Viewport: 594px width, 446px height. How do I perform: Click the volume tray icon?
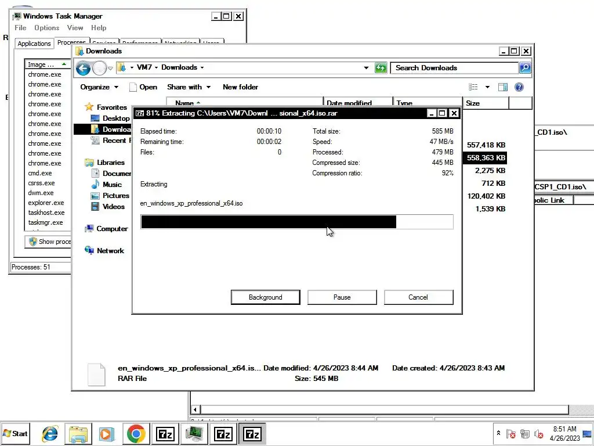(539, 433)
